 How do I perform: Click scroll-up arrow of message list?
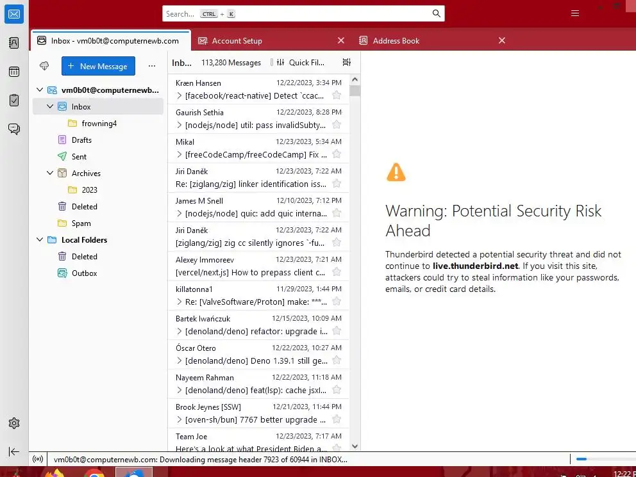pos(355,79)
